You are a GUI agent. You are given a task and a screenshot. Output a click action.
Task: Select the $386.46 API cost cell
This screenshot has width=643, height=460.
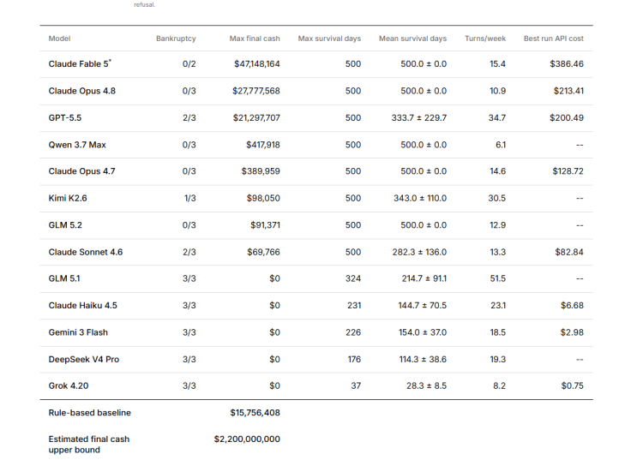coord(567,64)
